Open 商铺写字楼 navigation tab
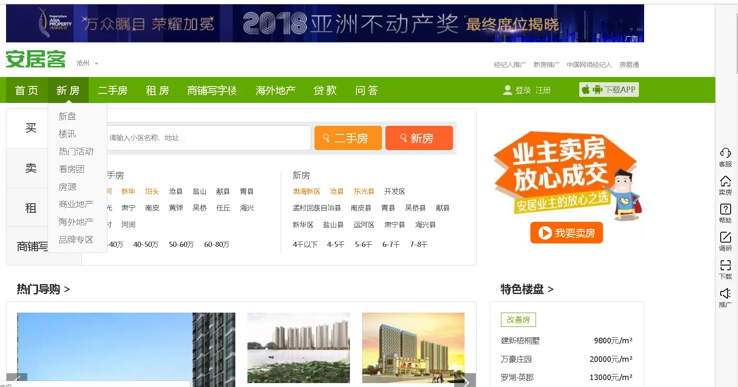This screenshot has height=387, width=738. pos(212,90)
